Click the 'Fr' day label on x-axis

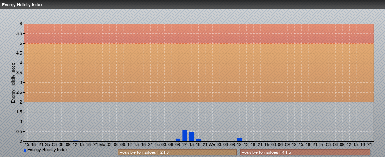pyautogui.click(x=321, y=145)
